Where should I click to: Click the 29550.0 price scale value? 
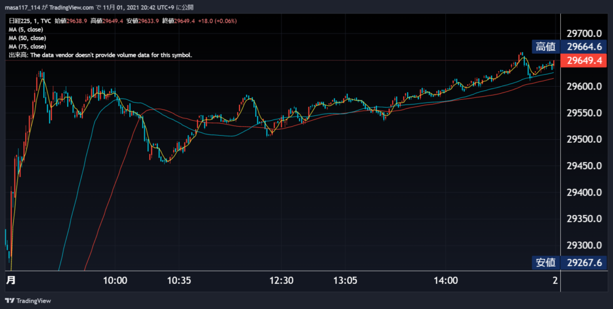pos(584,113)
